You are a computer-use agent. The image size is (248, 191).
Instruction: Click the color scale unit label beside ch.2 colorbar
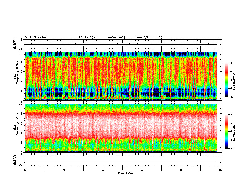[x=235, y=133]
